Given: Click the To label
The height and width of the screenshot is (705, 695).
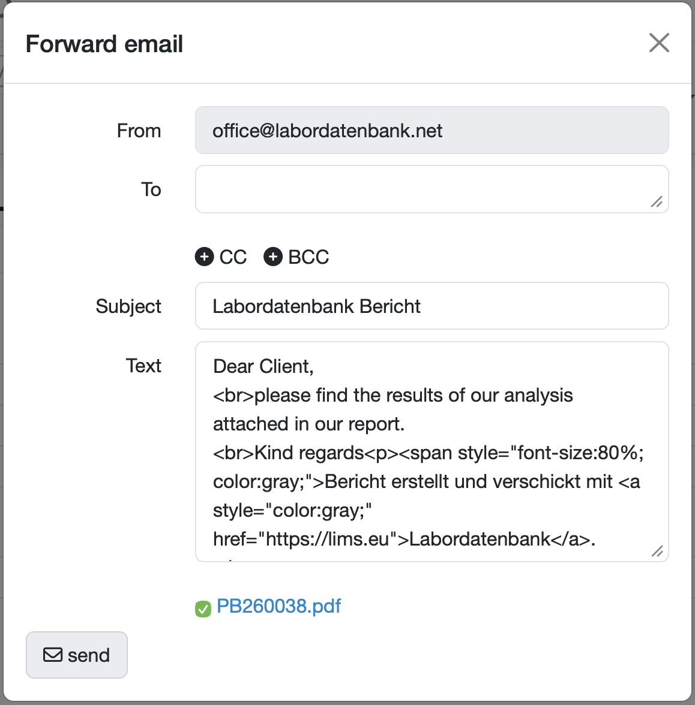Looking at the screenshot, I should pyautogui.click(x=151, y=189).
